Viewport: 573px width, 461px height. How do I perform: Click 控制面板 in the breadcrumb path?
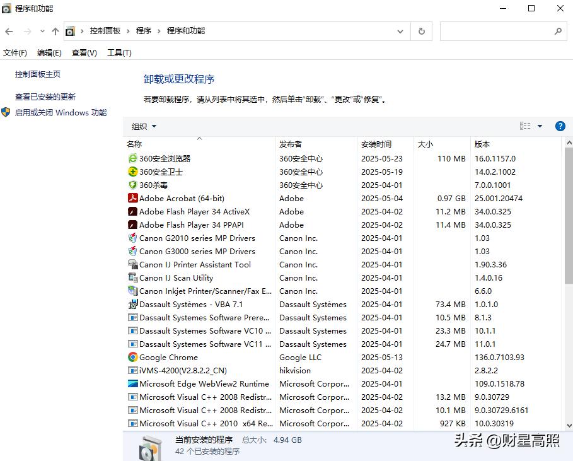pyautogui.click(x=105, y=31)
